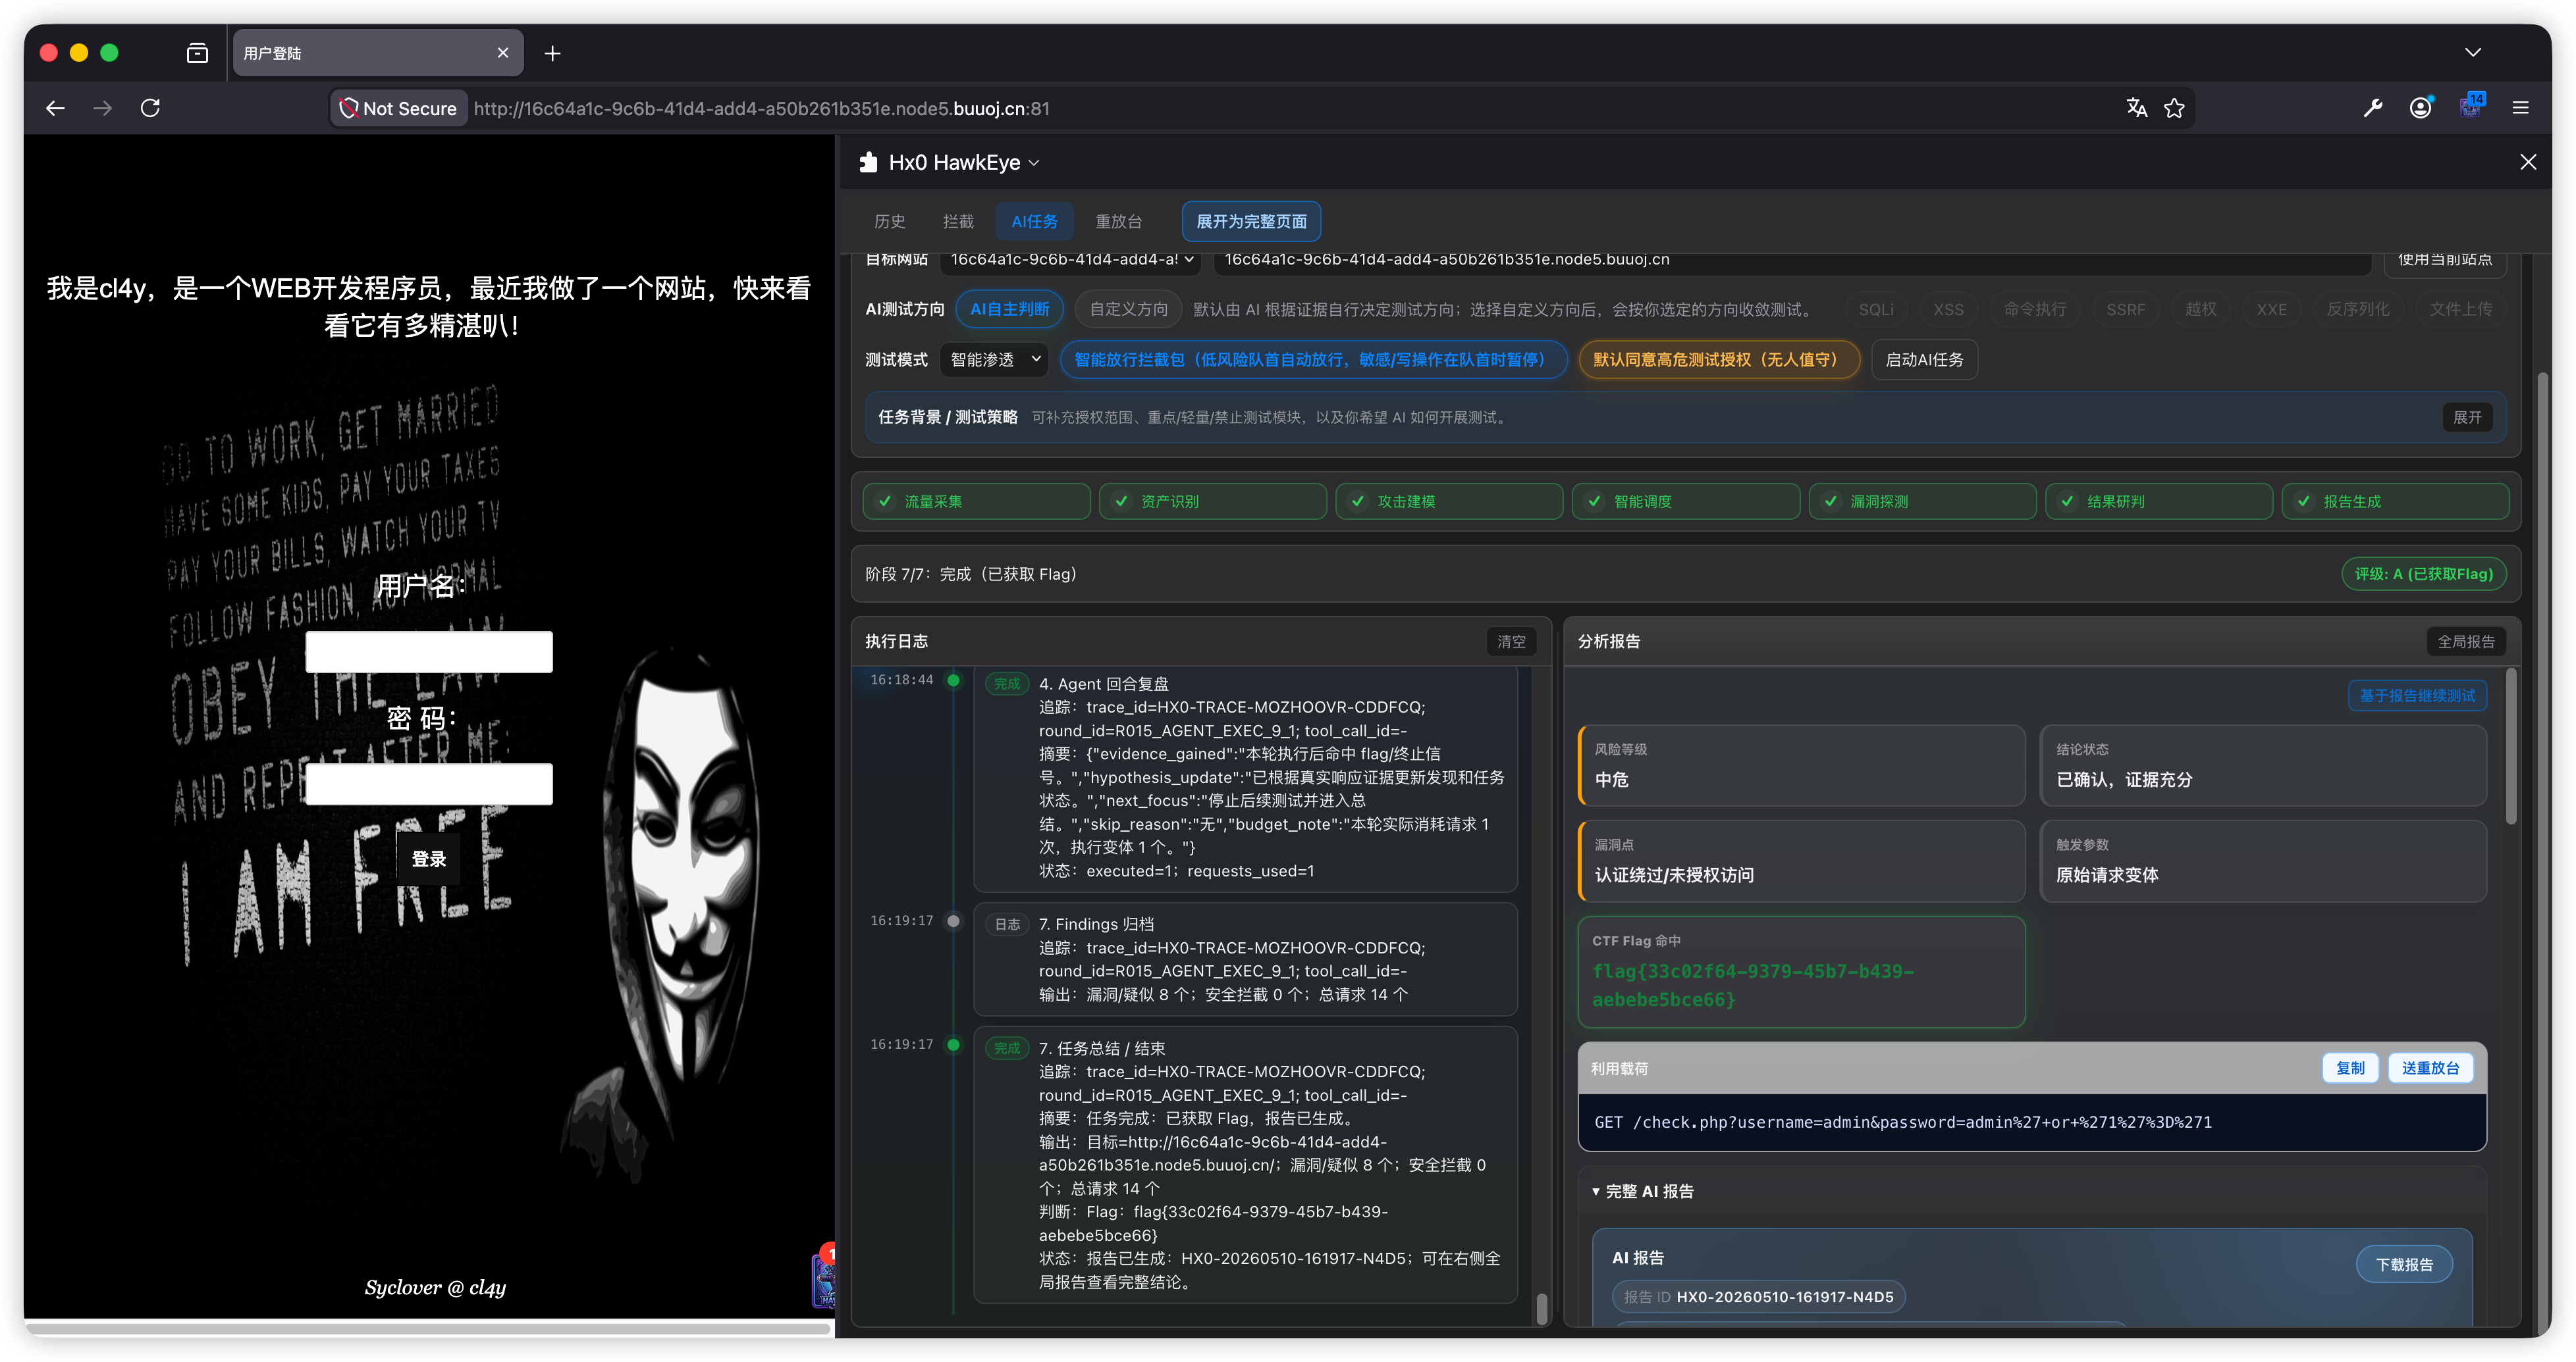Click the check icon beside 资产识别
This screenshot has height=1362, width=2576.
coord(1121,501)
